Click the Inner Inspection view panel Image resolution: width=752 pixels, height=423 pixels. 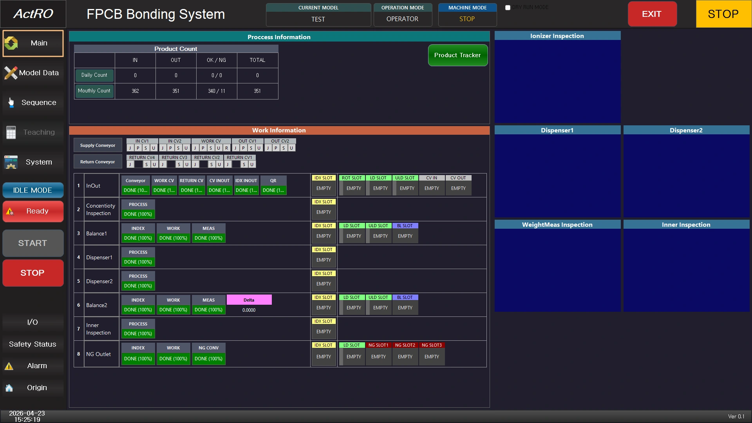click(687, 270)
